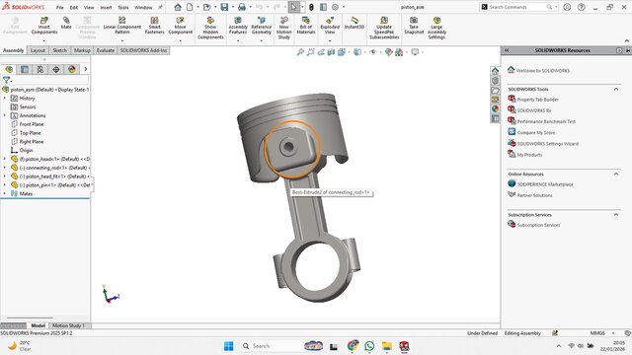This screenshot has height=355, width=632.
Task: Open the File menu
Action: (x=59, y=7)
